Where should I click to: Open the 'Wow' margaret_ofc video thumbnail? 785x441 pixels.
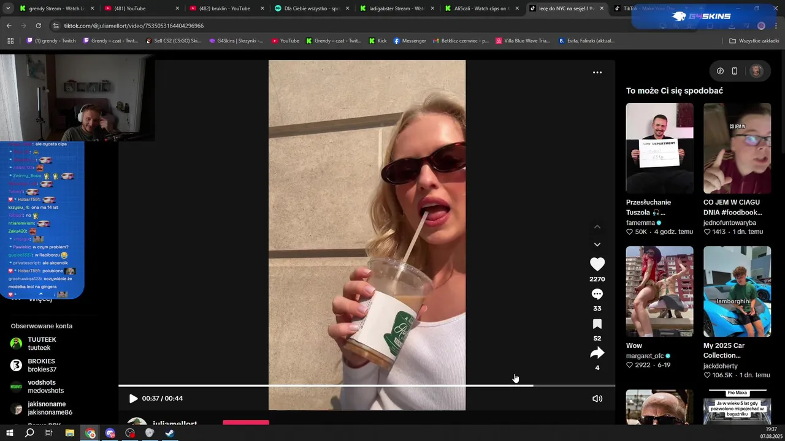(659, 292)
